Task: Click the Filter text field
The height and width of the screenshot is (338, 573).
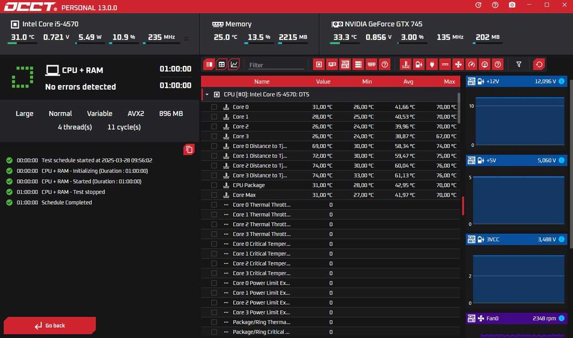Action: (276, 65)
